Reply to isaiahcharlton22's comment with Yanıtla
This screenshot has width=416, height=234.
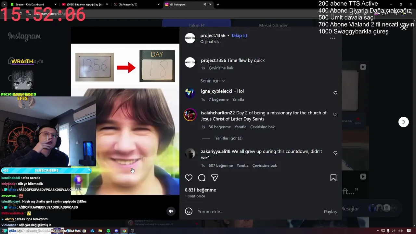(x=240, y=127)
